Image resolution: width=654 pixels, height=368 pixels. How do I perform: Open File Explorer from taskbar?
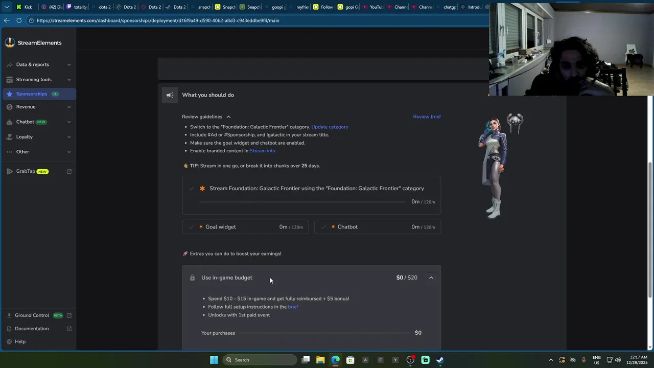320,360
